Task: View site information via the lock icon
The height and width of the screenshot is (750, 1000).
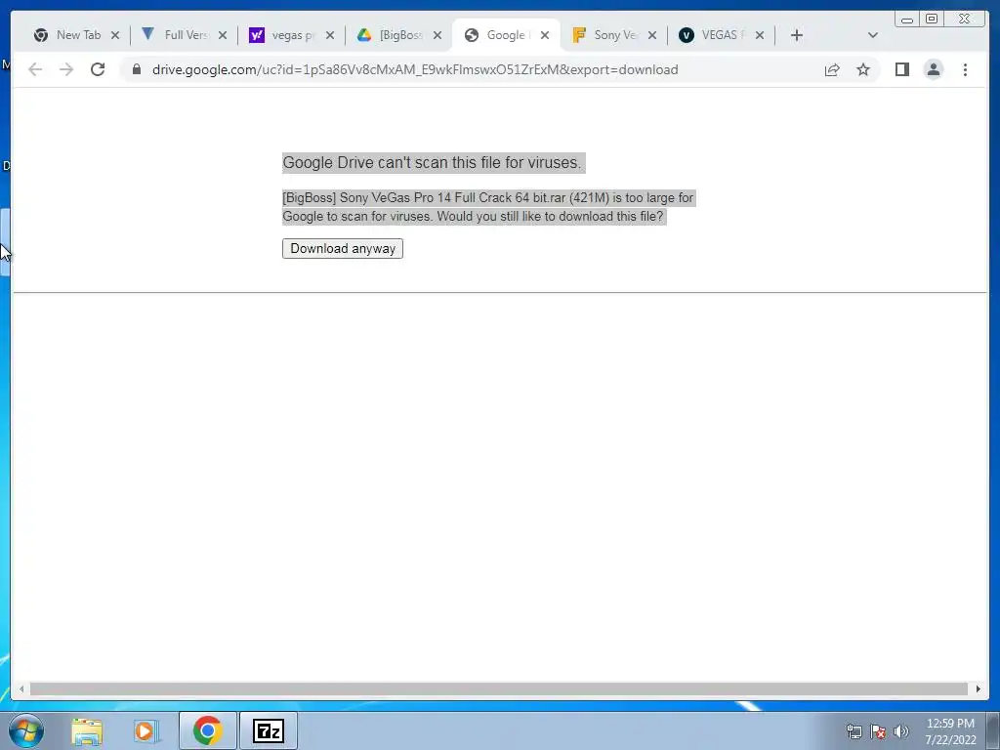Action: [x=136, y=69]
